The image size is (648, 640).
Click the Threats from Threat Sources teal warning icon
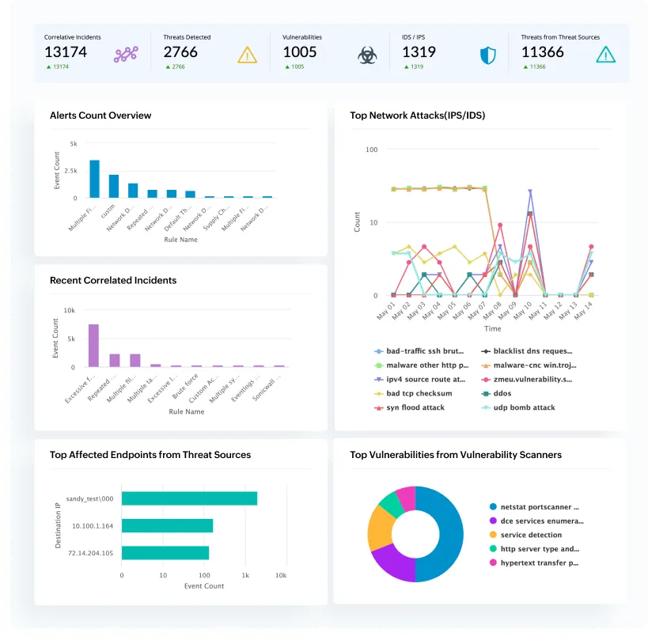[605, 55]
